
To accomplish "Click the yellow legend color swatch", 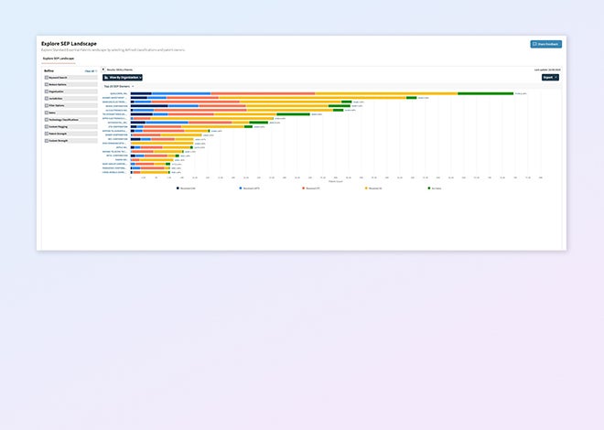I will [x=366, y=188].
